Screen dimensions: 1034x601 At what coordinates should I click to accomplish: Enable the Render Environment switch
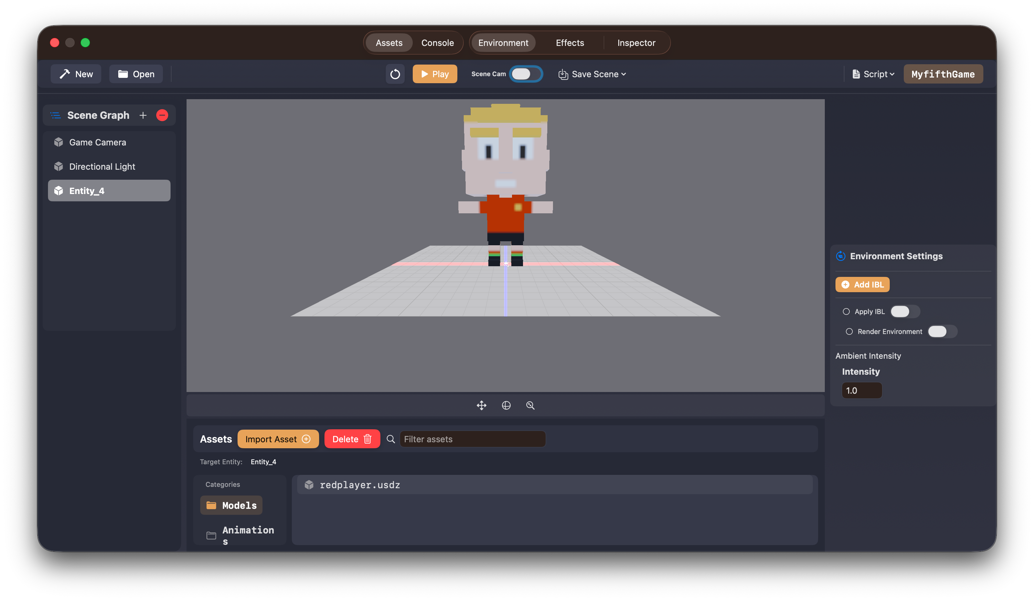tap(942, 331)
